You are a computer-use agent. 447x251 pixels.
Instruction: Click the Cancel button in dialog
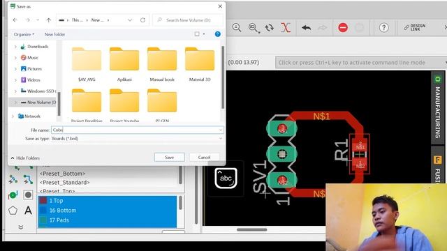pos(204,157)
